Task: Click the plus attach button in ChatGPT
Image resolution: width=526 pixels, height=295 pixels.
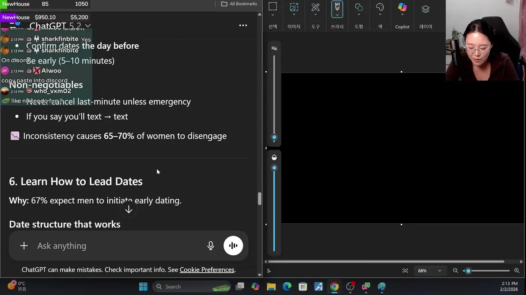Action: 24,245
